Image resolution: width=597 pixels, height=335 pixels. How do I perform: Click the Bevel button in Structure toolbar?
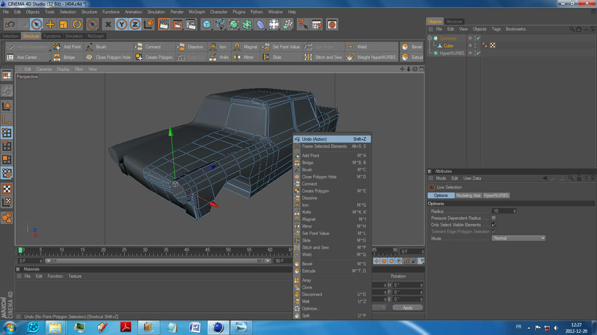point(412,47)
